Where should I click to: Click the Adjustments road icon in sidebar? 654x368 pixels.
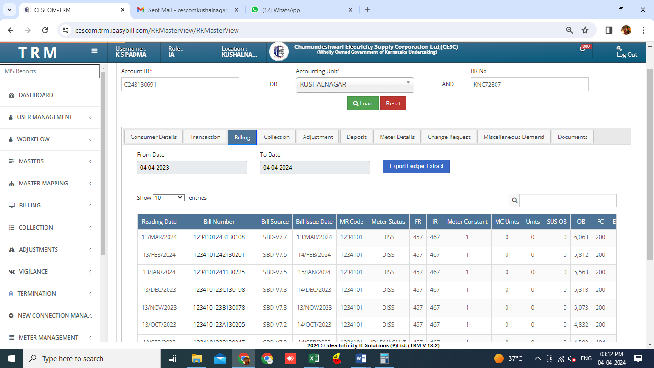(11, 250)
